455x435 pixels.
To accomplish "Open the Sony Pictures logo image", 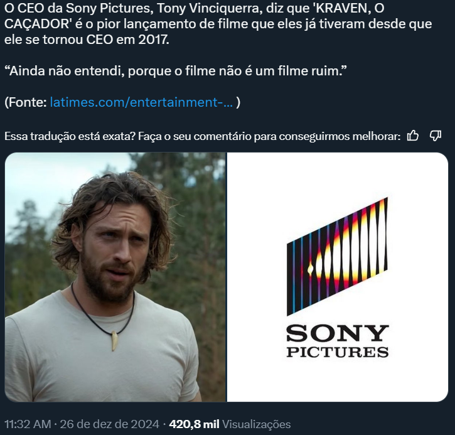I will point(338,277).
